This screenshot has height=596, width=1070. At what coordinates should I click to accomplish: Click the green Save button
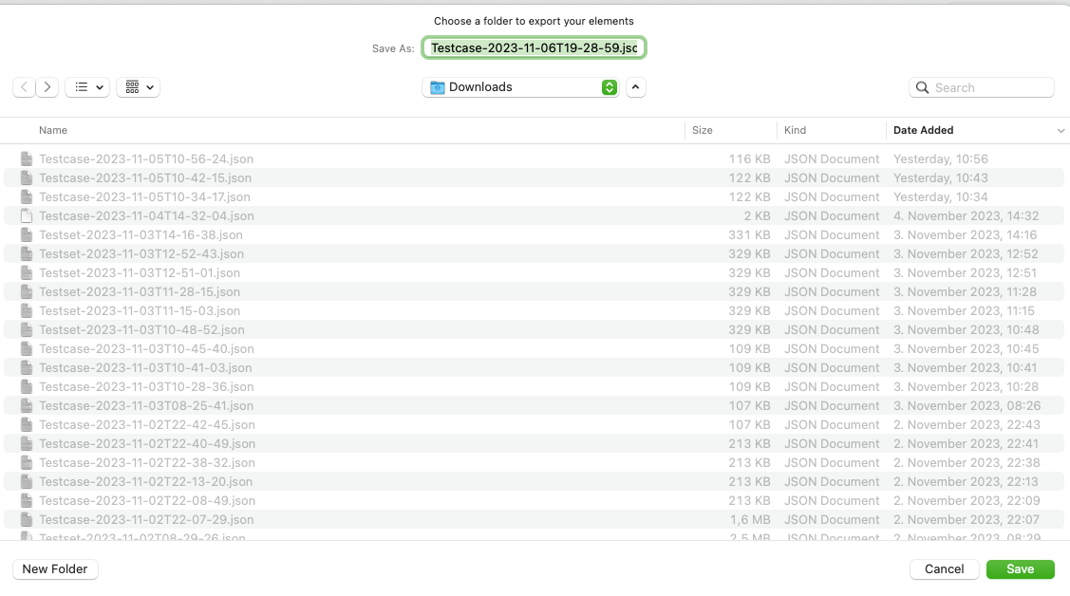pos(1020,568)
